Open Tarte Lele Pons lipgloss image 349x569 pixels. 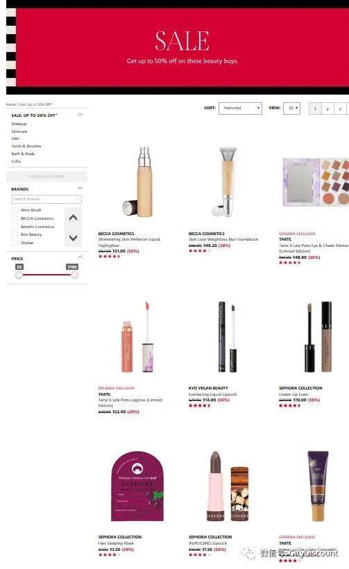click(139, 337)
